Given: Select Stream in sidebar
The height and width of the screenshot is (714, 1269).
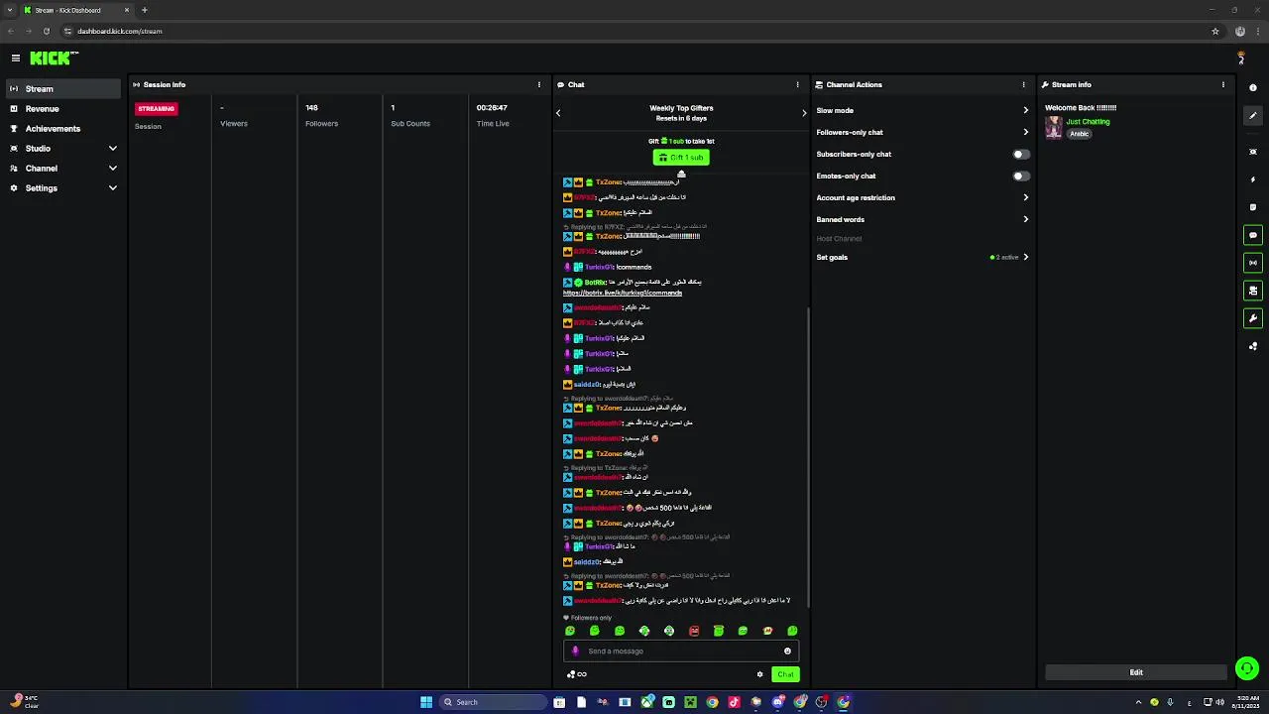Looking at the screenshot, I should (x=63, y=89).
